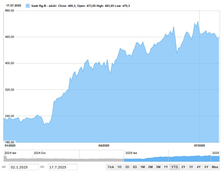Show the 3Y time range

point(191,167)
